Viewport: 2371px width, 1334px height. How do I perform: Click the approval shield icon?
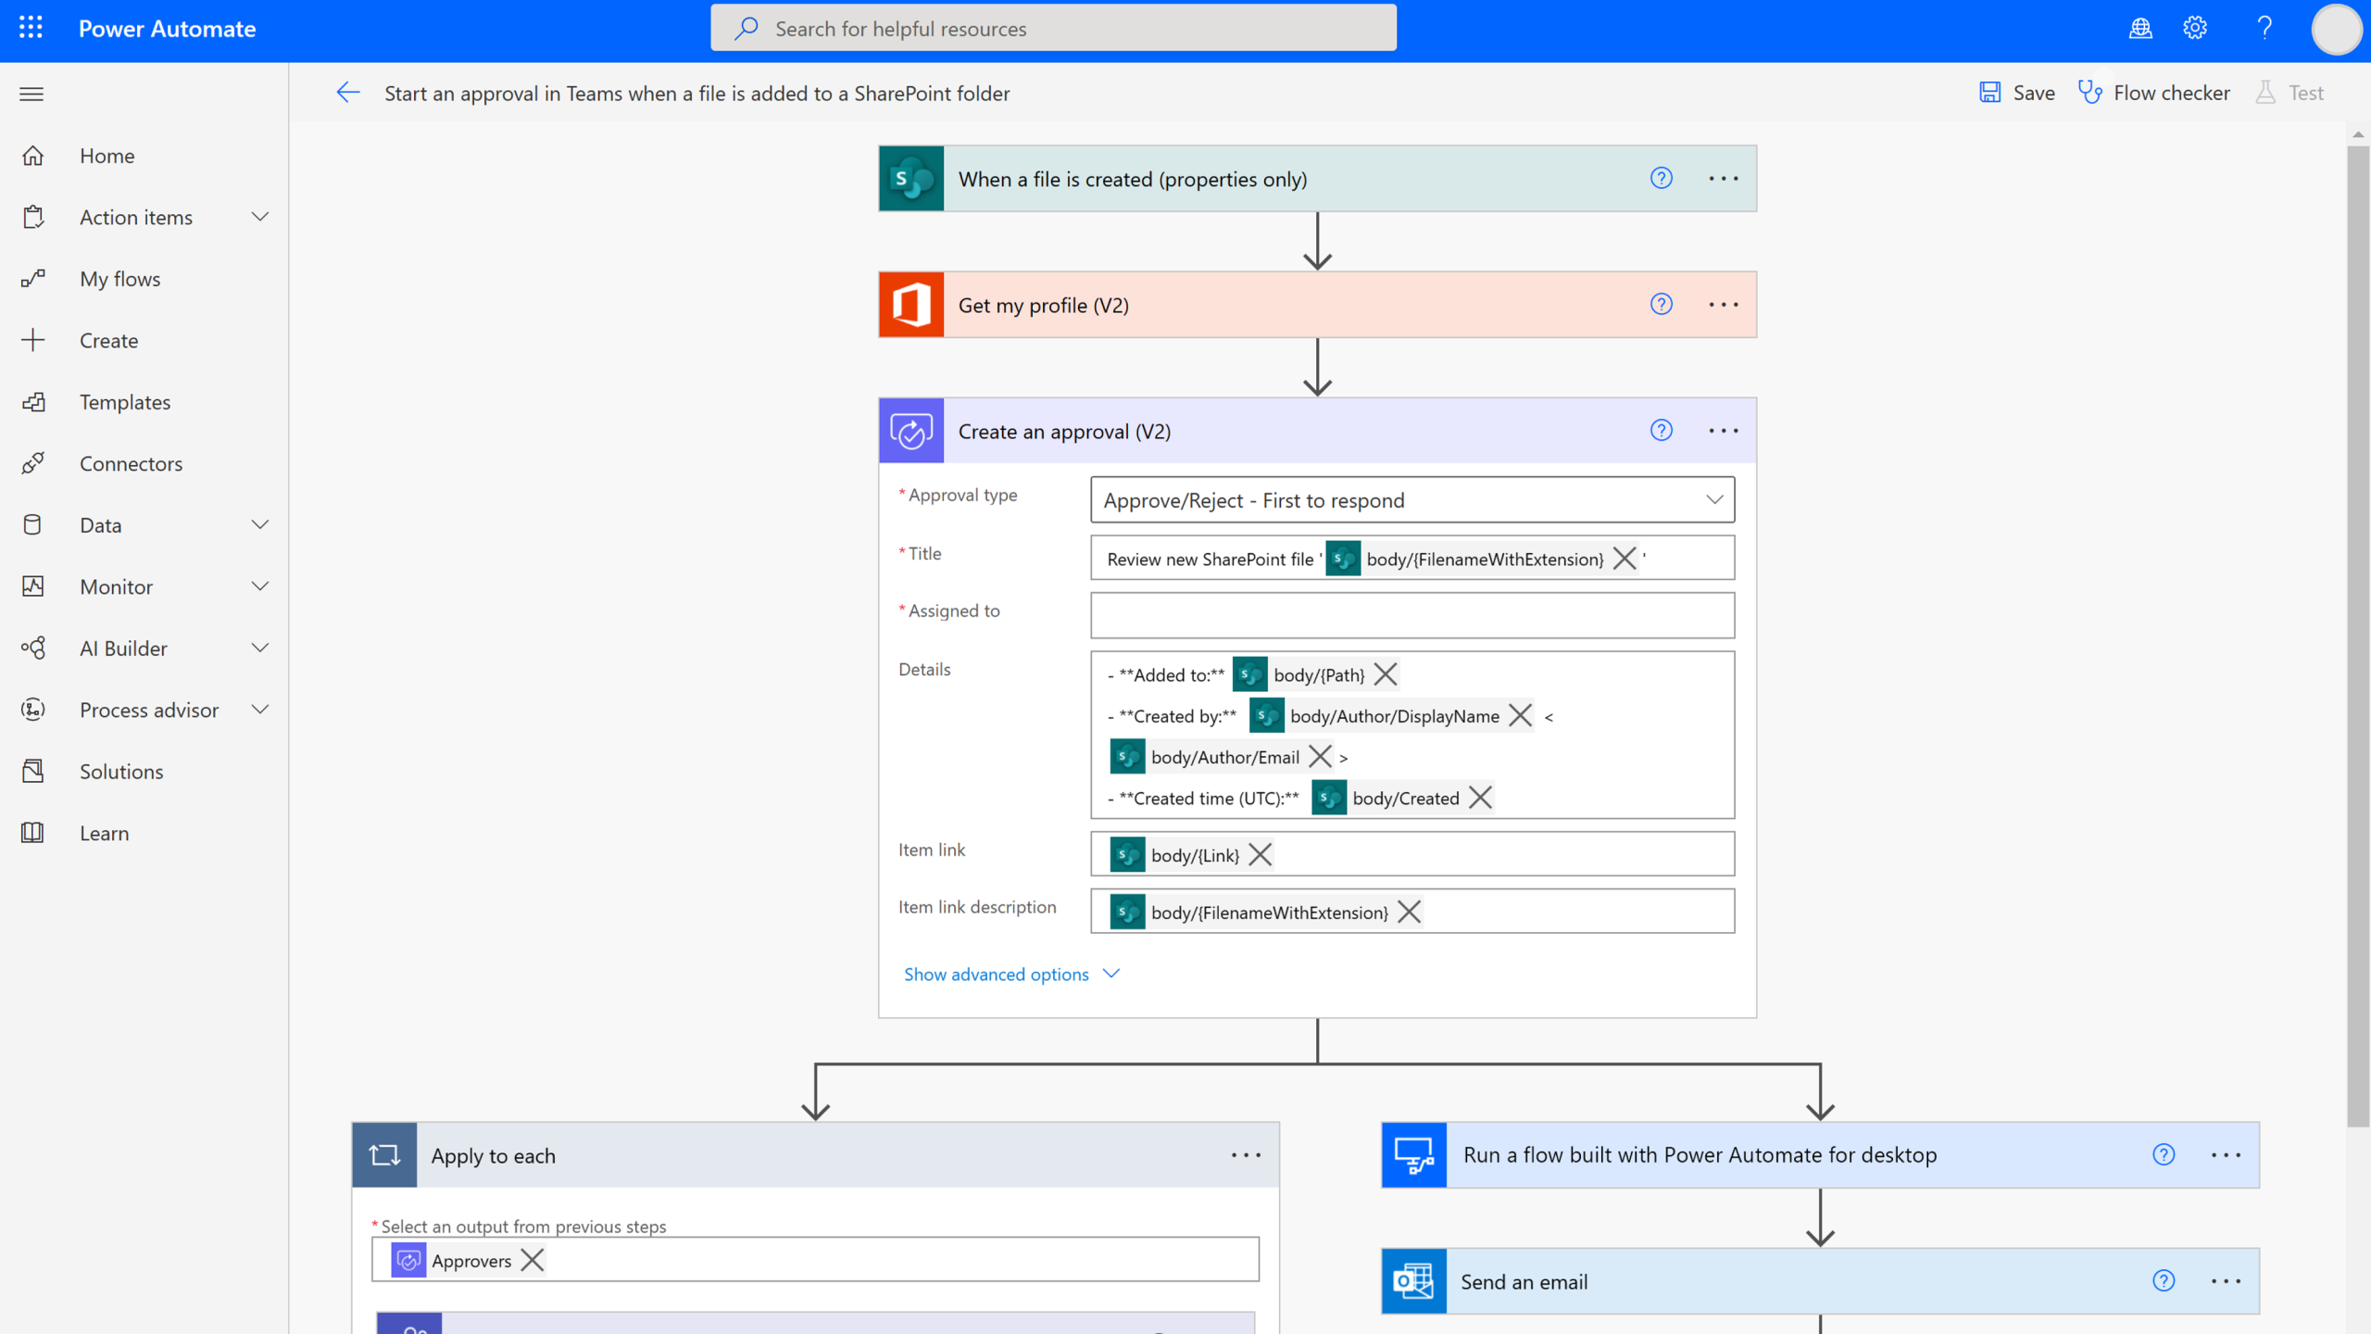pyautogui.click(x=912, y=430)
